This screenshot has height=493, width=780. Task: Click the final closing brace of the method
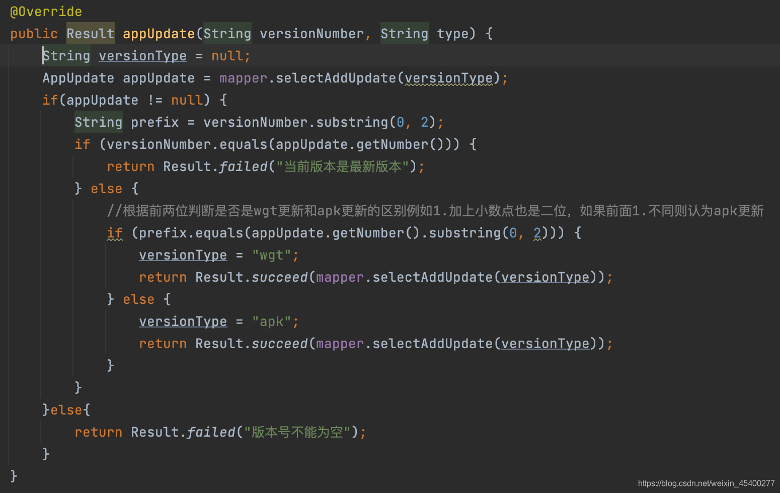14,476
